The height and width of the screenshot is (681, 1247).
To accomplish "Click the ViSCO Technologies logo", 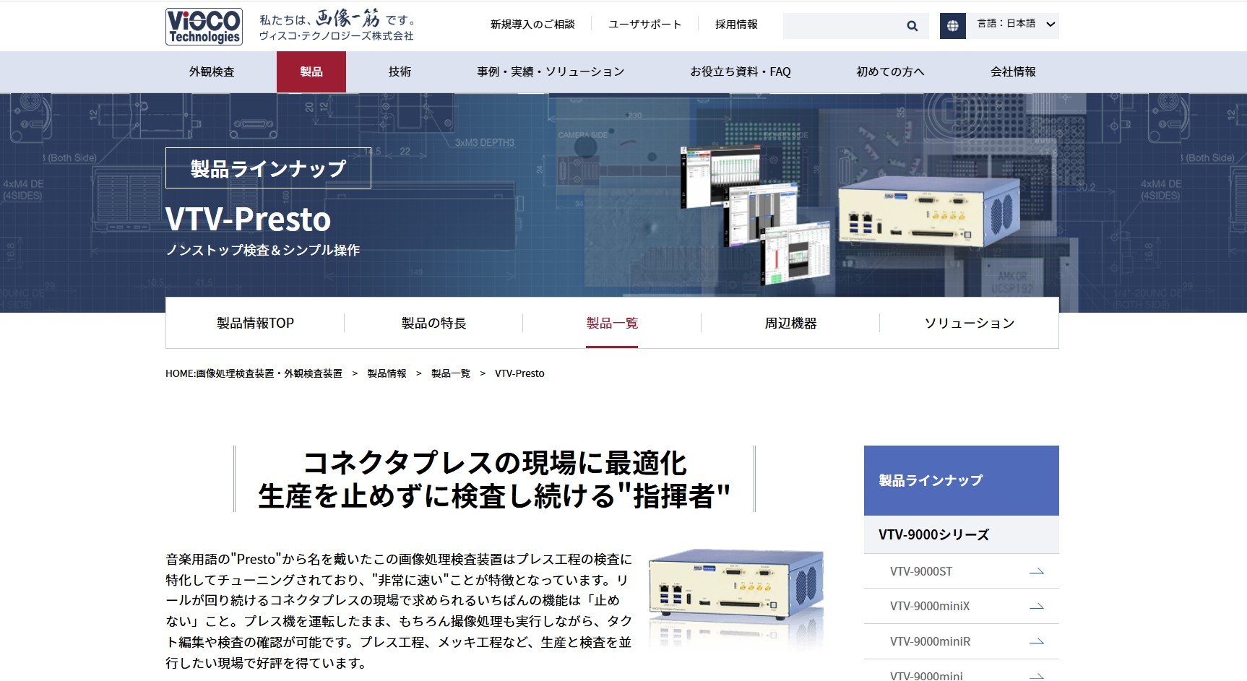I will click(x=204, y=27).
